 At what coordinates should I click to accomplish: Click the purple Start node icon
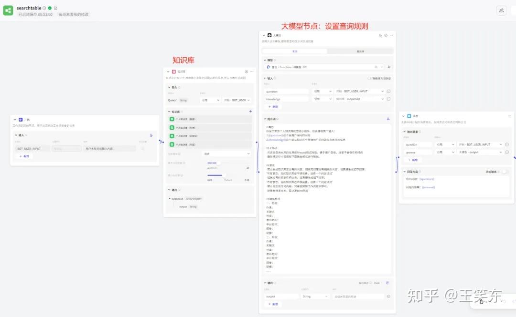pos(21,120)
